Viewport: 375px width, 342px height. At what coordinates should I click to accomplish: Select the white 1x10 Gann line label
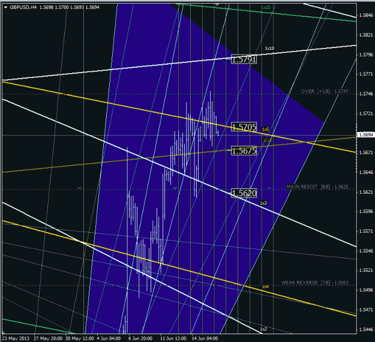pos(269,49)
